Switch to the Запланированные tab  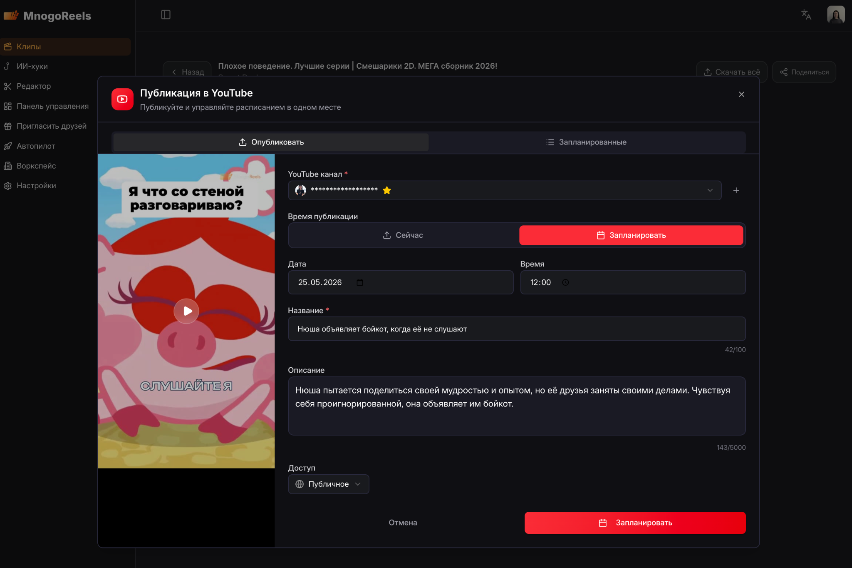587,142
